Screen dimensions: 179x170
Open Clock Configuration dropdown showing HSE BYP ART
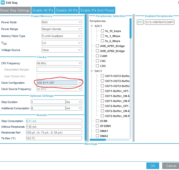coord(59,83)
